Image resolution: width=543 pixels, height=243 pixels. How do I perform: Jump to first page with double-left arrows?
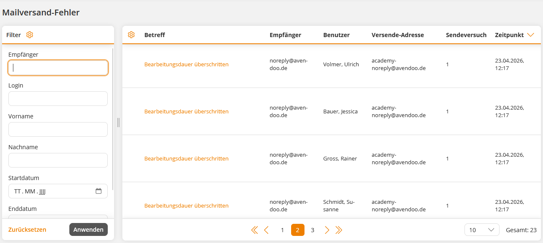pyautogui.click(x=254, y=230)
